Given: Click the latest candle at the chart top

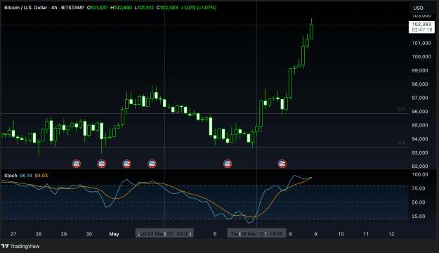Looking at the screenshot, I should pyautogui.click(x=311, y=32).
